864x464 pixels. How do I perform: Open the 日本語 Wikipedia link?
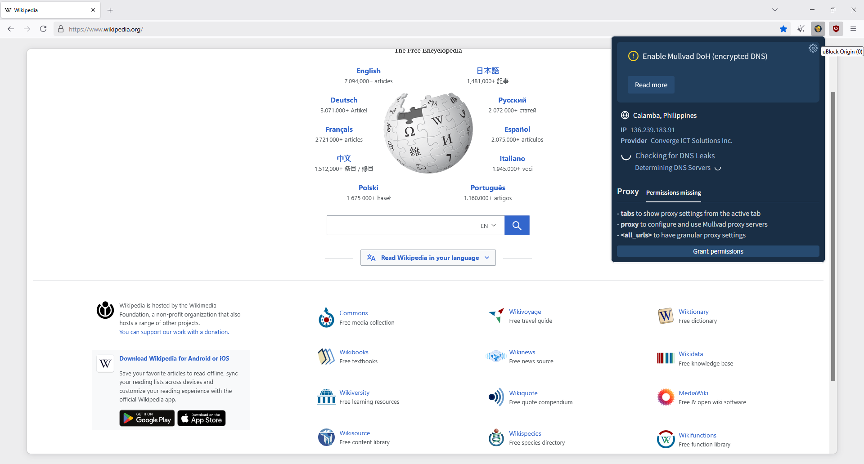[488, 71]
